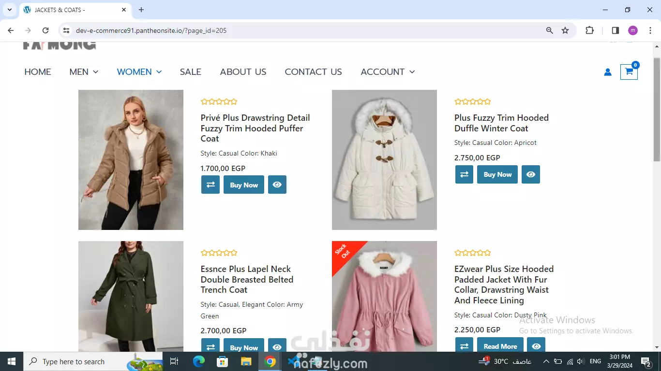Toggle Chrome side panel icon
This screenshot has width=661, height=371.
616,30
